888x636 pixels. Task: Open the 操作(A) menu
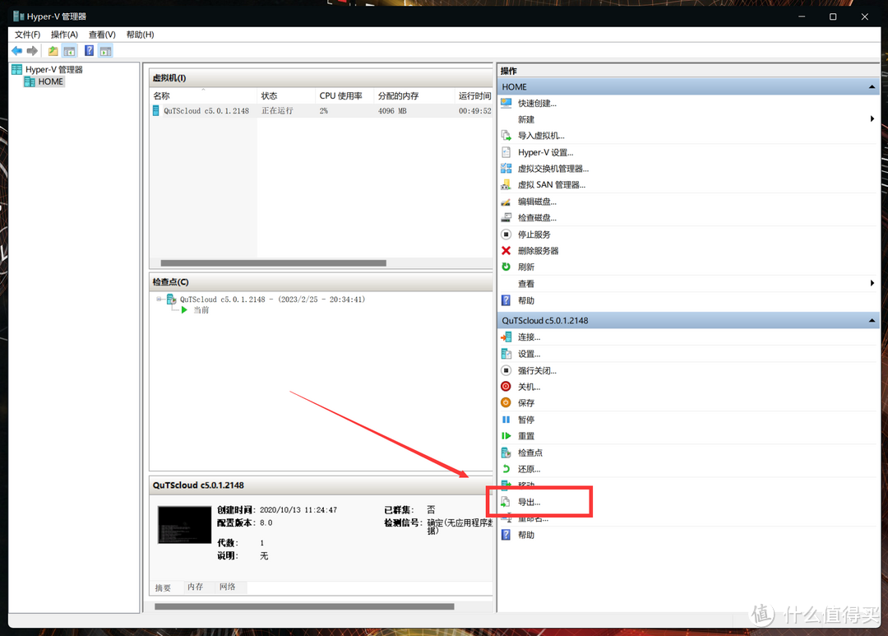(65, 35)
